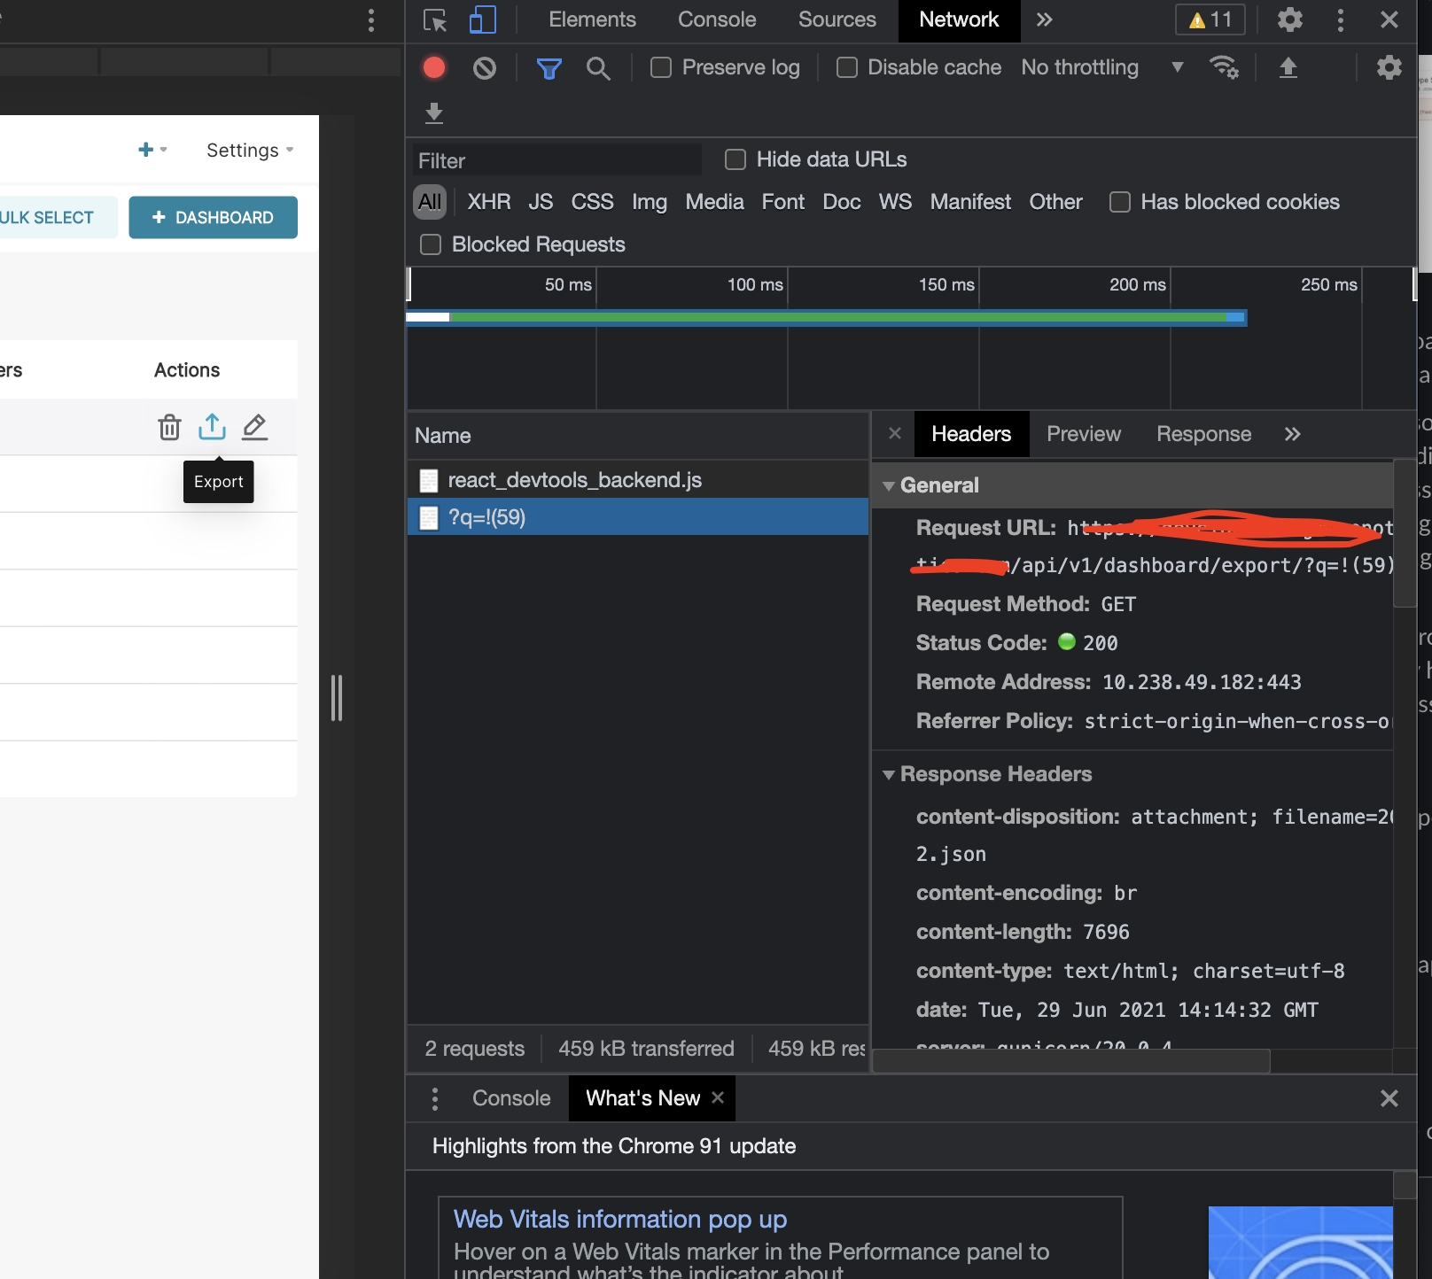Click the Actions column header

tap(187, 370)
